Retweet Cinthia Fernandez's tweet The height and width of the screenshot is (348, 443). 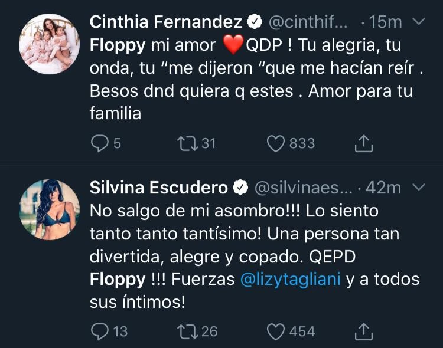coord(187,143)
